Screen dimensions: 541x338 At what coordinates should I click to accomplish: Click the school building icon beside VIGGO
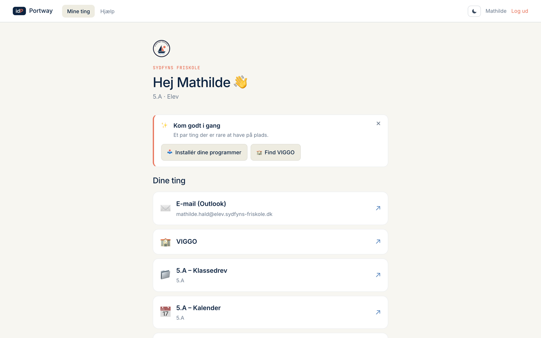pos(165,242)
